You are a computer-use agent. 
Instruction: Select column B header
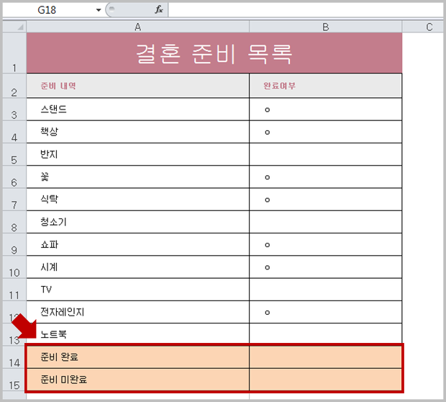tap(325, 27)
